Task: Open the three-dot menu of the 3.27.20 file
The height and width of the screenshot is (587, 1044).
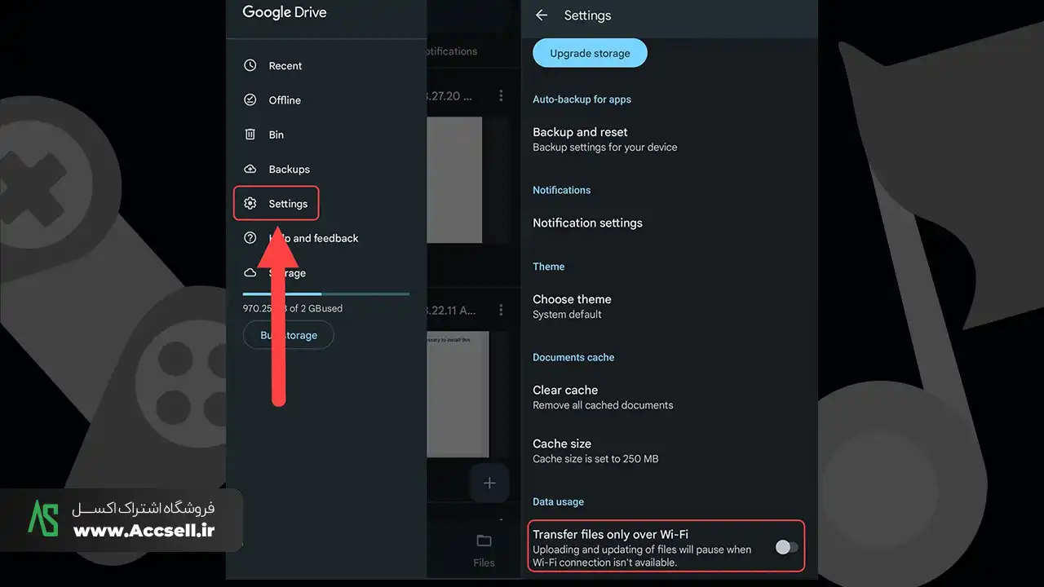Action: click(x=501, y=95)
